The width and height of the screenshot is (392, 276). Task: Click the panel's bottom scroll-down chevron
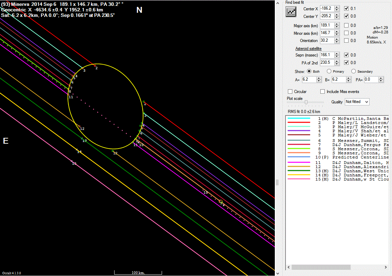coord(278,273)
